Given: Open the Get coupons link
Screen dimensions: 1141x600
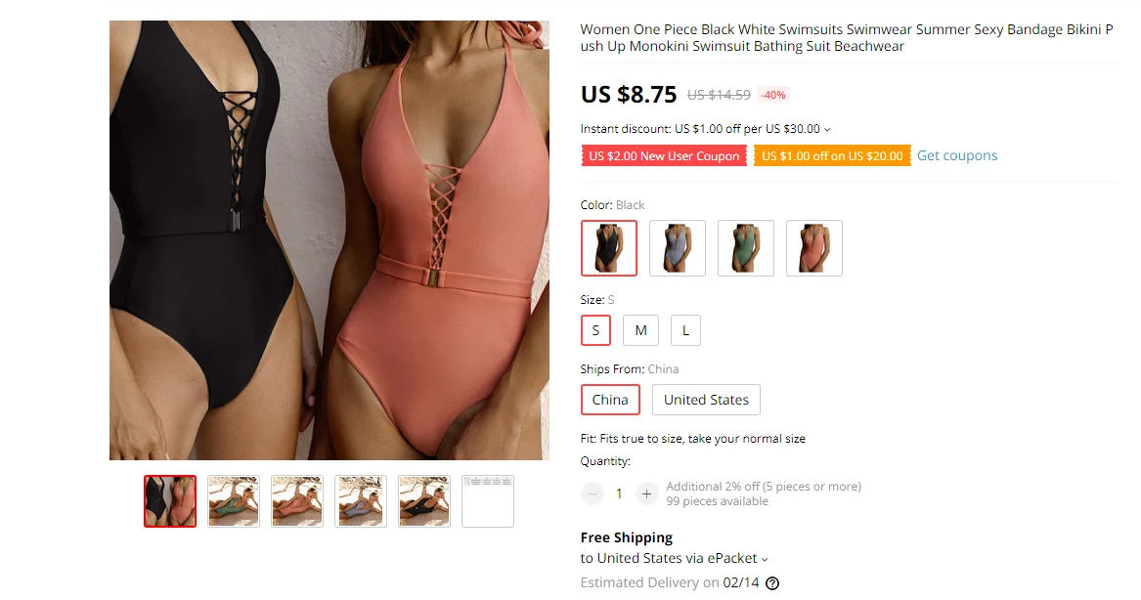Looking at the screenshot, I should [x=957, y=155].
